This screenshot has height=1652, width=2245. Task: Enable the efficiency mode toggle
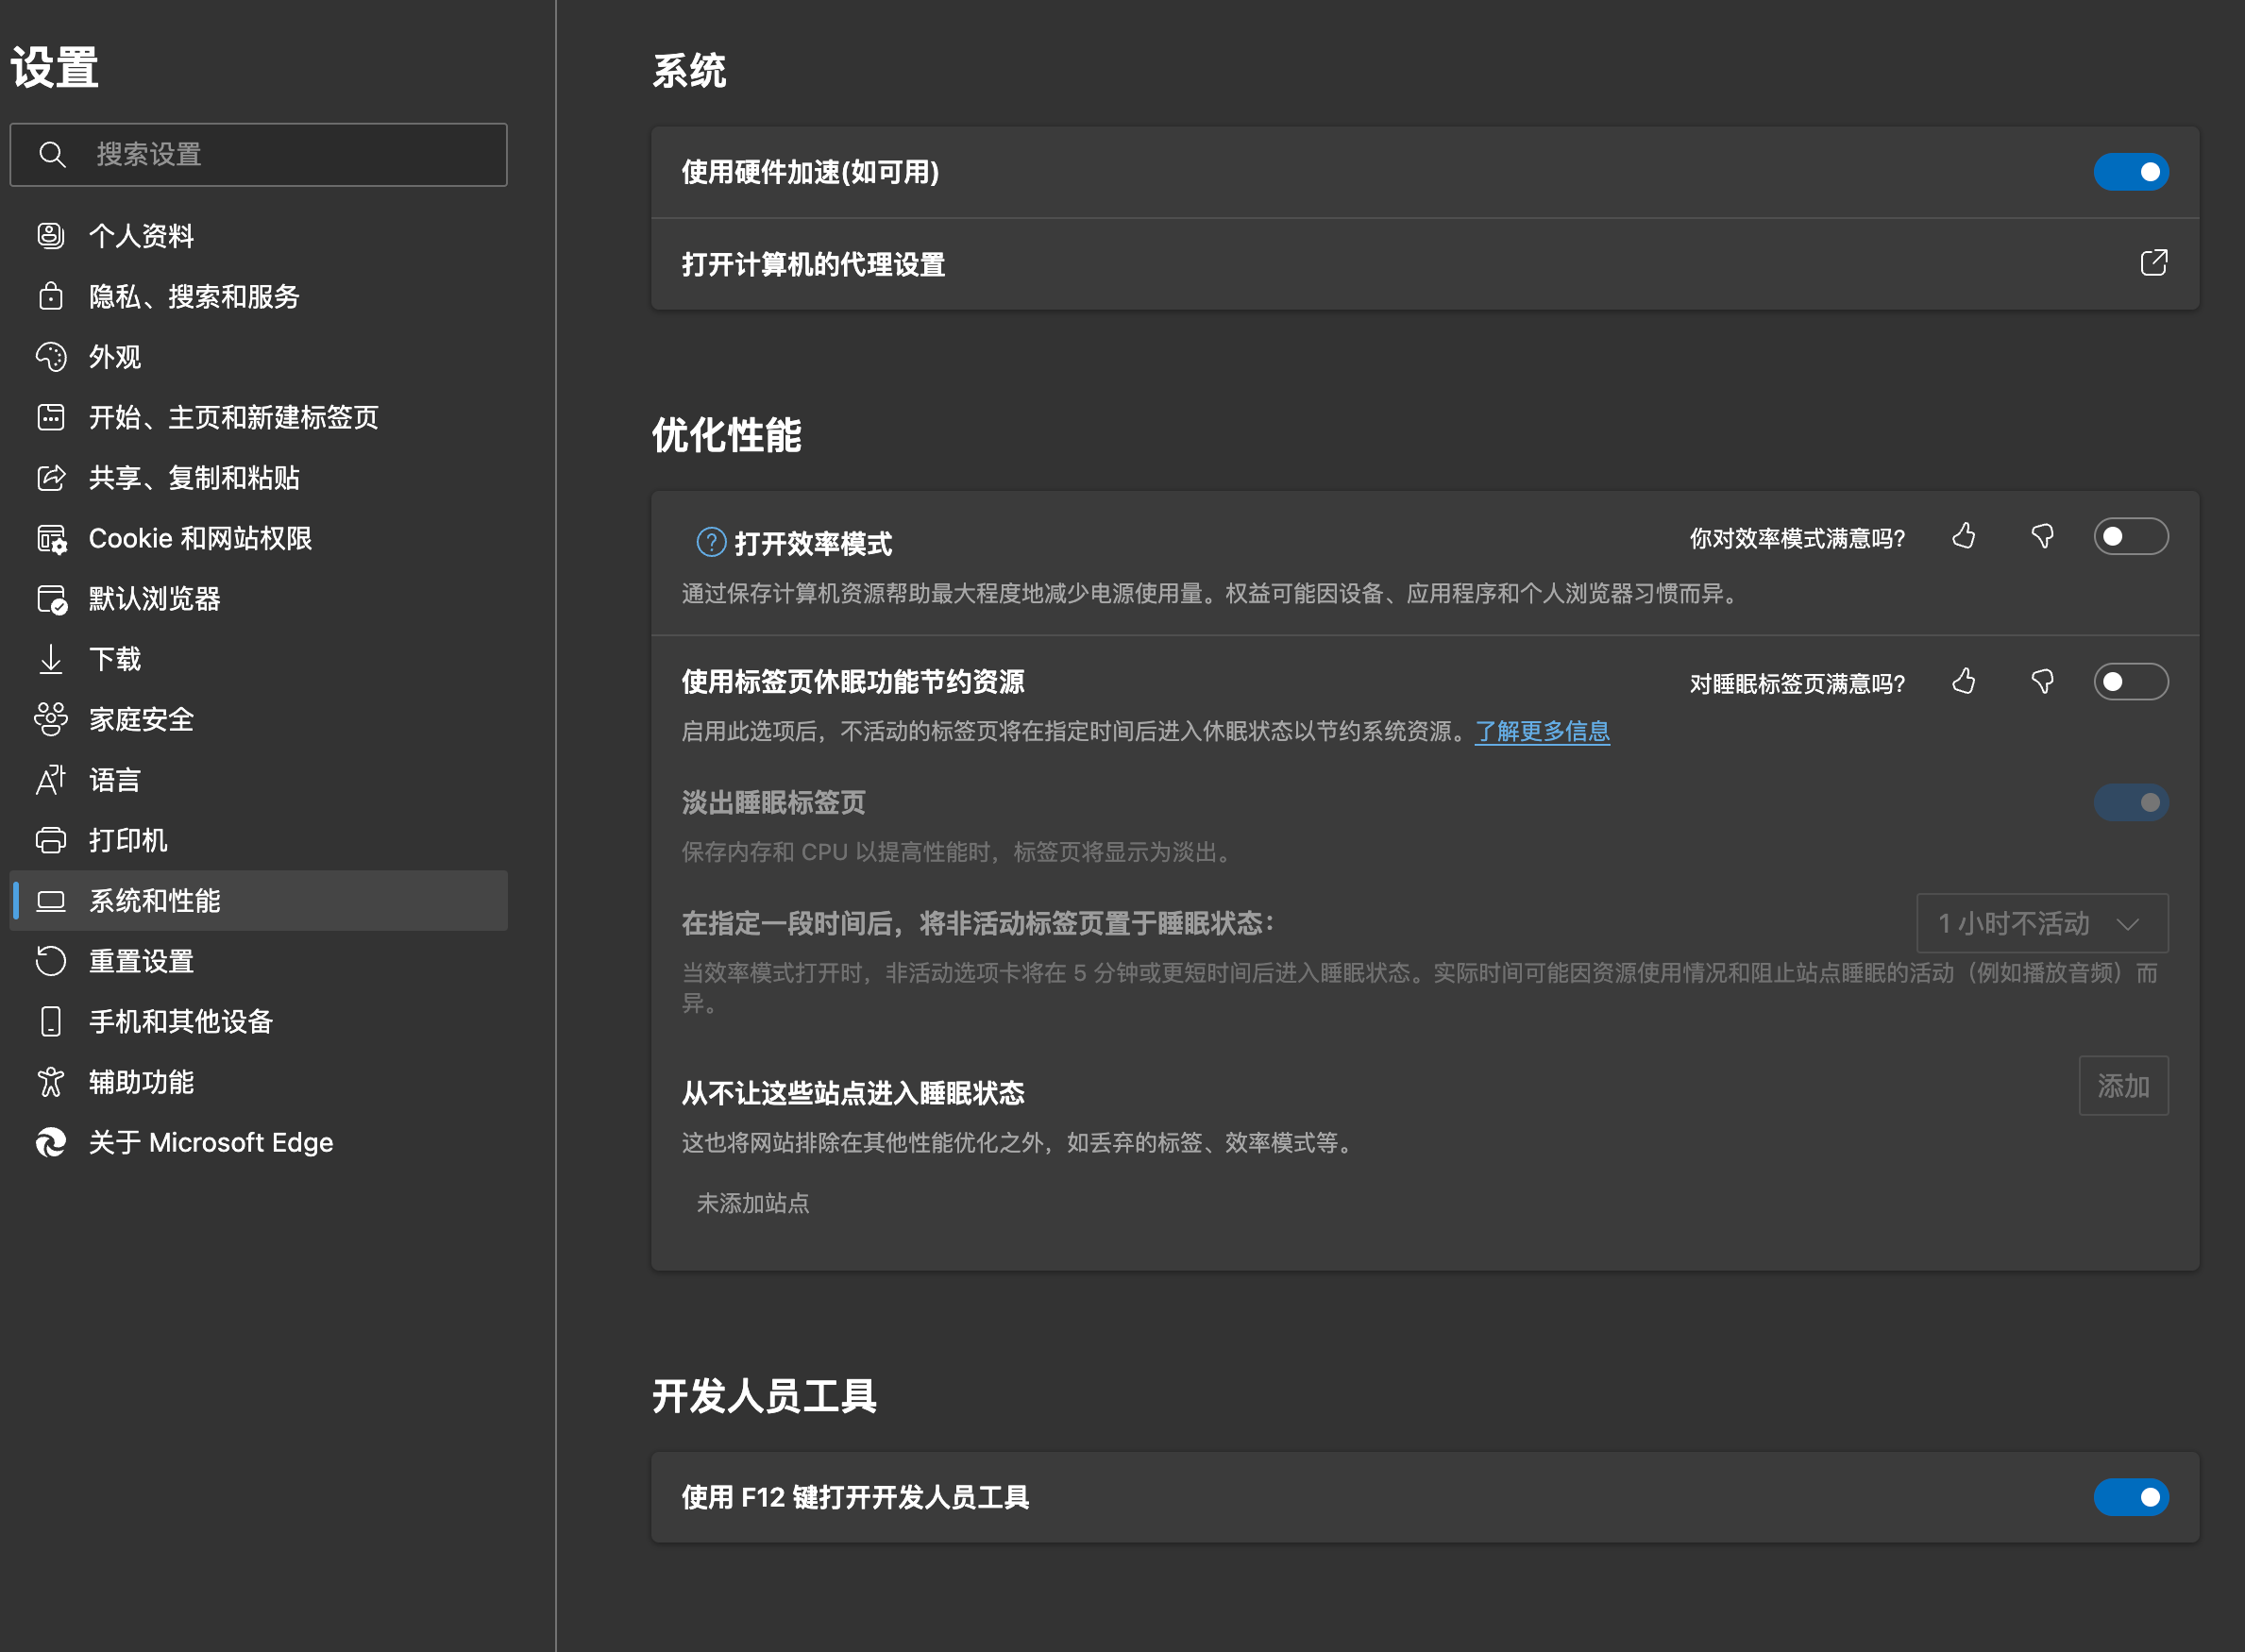click(2130, 537)
